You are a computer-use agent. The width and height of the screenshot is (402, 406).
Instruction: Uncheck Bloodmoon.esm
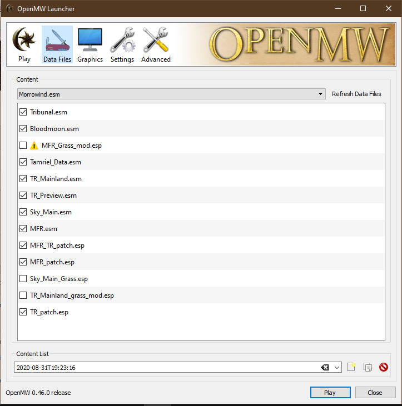point(23,129)
